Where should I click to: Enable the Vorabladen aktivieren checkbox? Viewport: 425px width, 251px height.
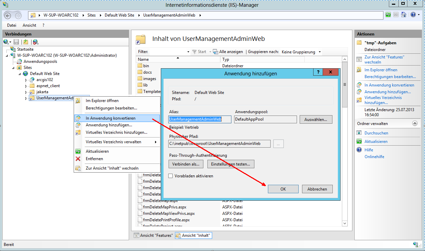click(x=171, y=176)
